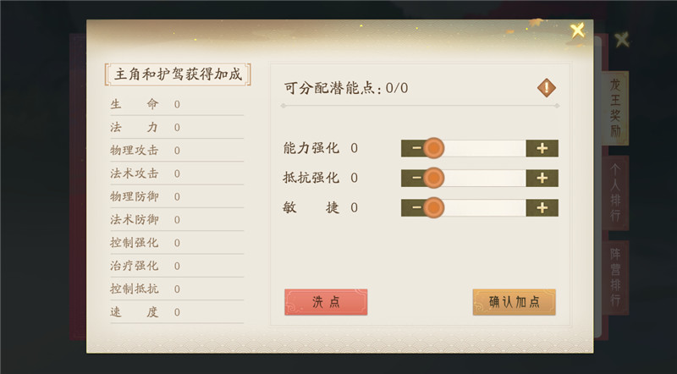Open the 个人排行 tab
This screenshot has width=677, height=374.
[x=616, y=193]
